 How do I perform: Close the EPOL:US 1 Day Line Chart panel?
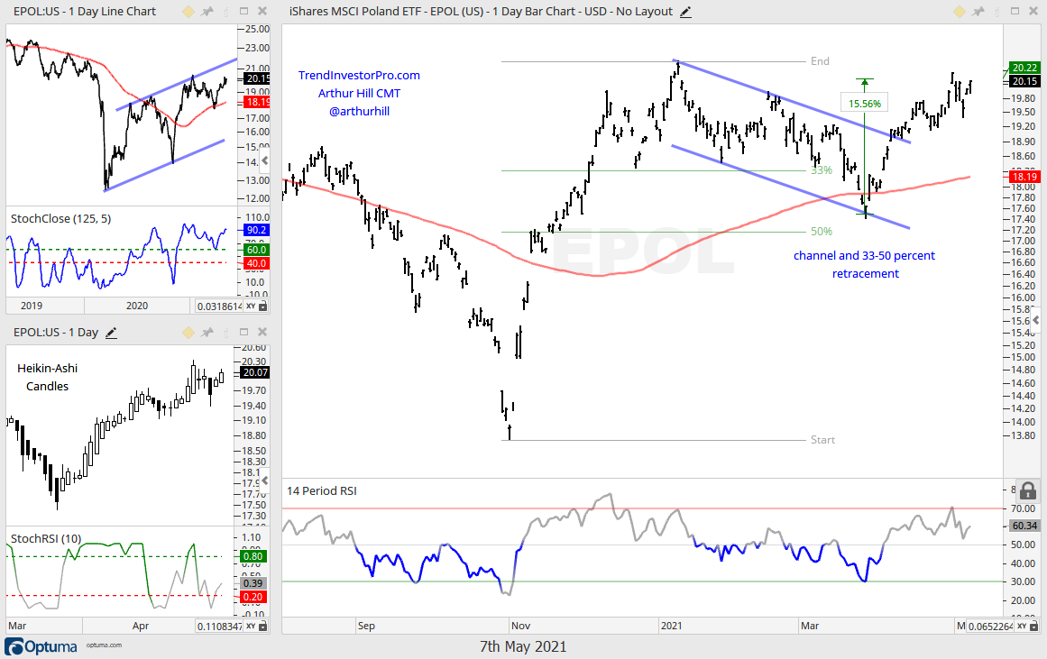point(262,12)
